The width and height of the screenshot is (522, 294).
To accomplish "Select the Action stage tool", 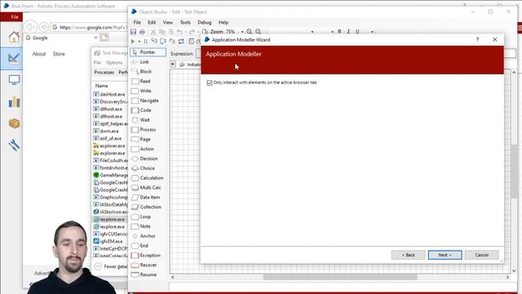I will point(143,149).
